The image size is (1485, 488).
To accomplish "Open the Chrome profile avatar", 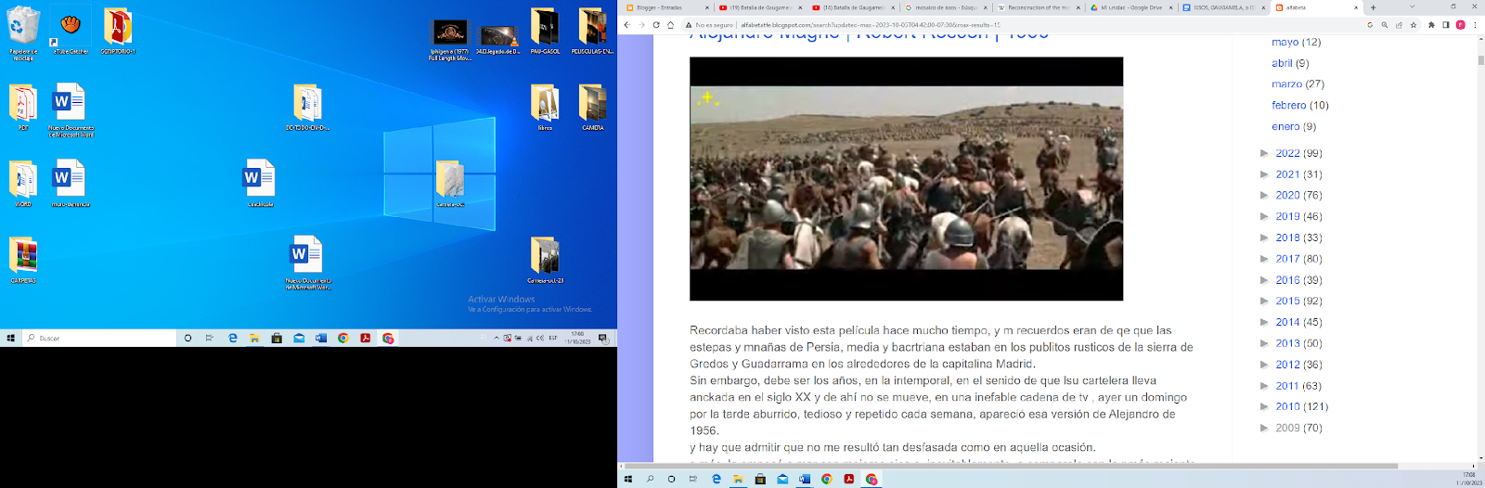I will click(1460, 25).
